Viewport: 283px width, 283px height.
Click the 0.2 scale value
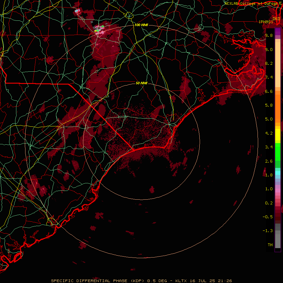point(269,203)
